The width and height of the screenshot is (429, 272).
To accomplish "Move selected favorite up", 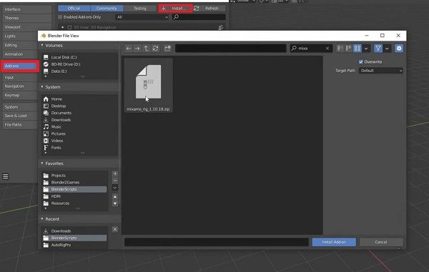I will [115, 196].
